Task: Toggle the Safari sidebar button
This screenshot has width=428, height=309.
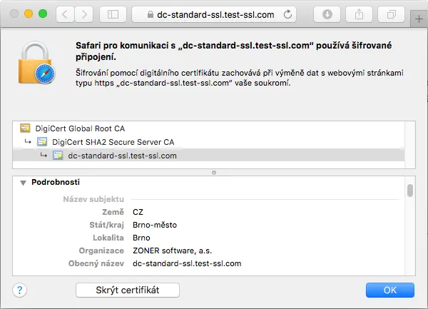Action: [113, 14]
